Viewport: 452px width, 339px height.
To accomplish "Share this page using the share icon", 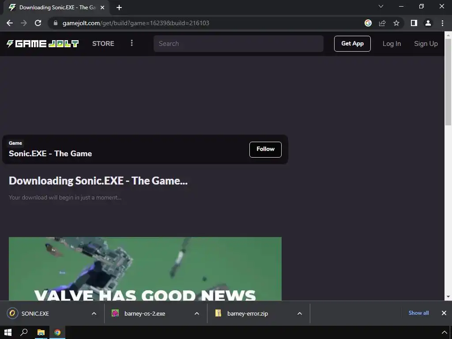I will tap(382, 23).
